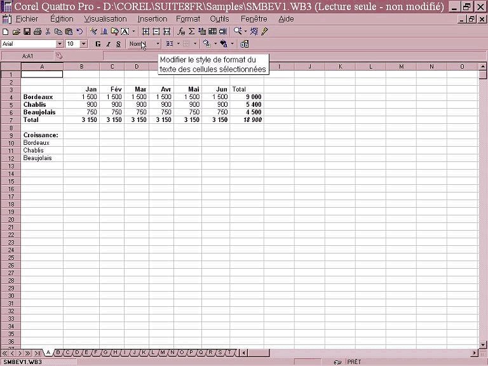This screenshot has height=366, width=488.
Task: Select row header 7
Action: 11,120
